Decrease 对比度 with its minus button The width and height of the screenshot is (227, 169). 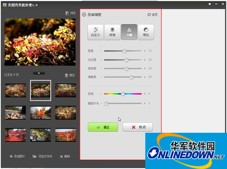pos(101,60)
